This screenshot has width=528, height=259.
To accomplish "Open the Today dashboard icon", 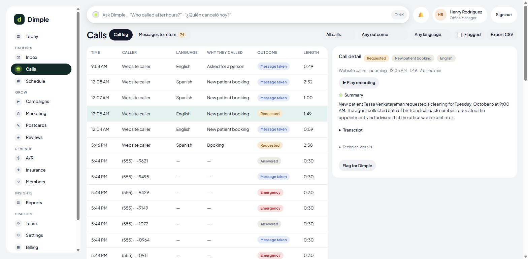I will pyautogui.click(x=19, y=36).
